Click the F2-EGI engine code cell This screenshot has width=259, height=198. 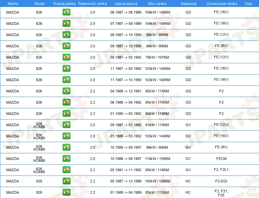(221, 181)
